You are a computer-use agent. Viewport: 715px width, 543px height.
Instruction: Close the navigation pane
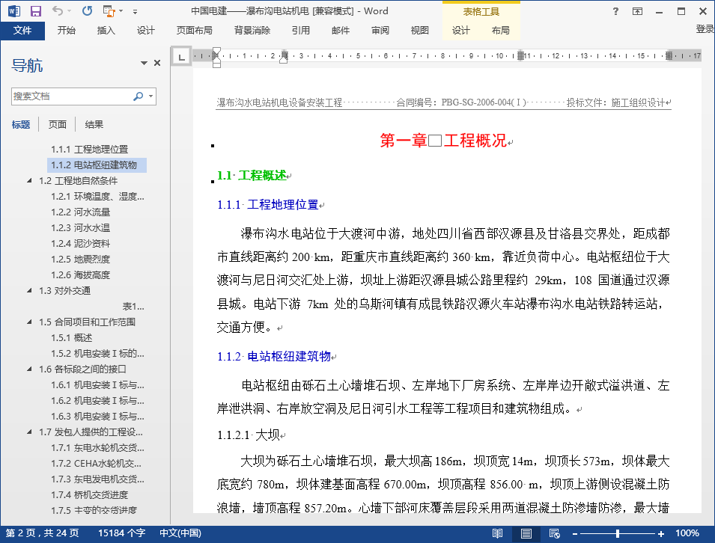[x=157, y=64]
